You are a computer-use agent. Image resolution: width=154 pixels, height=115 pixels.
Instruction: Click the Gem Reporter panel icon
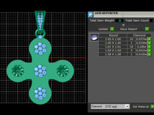pyautogui.click(x=90, y=14)
